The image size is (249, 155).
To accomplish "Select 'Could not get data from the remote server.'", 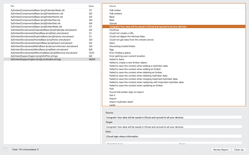I will 174,40.
